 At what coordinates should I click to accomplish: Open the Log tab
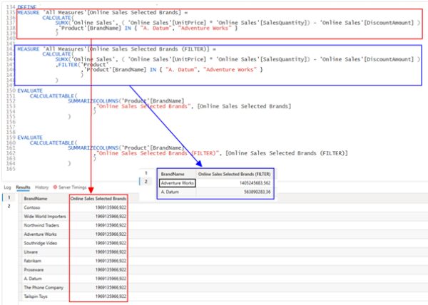pos(6,187)
